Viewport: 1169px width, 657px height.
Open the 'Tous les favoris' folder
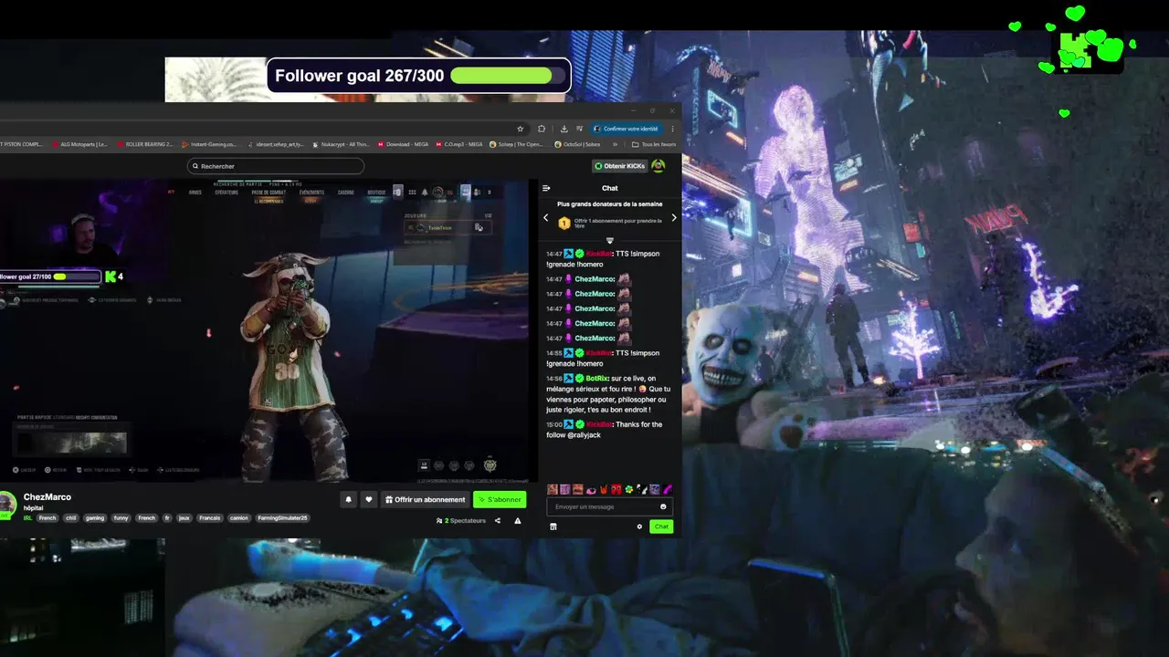[x=654, y=144]
